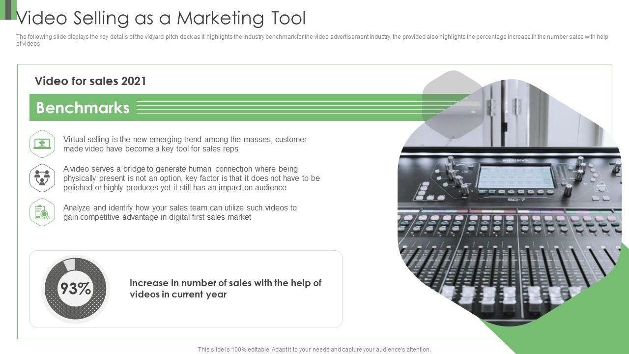Click the green Benchmarks banner
This screenshot has width=629, height=354.
pyautogui.click(x=83, y=108)
